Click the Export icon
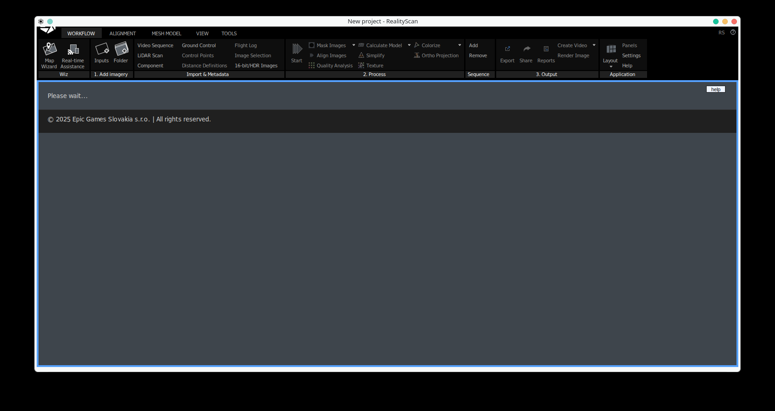775x411 pixels. (x=507, y=53)
